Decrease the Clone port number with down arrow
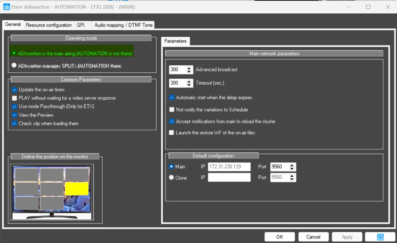Image resolution: width=397 pixels, height=243 pixels. [x=292, y=179]
